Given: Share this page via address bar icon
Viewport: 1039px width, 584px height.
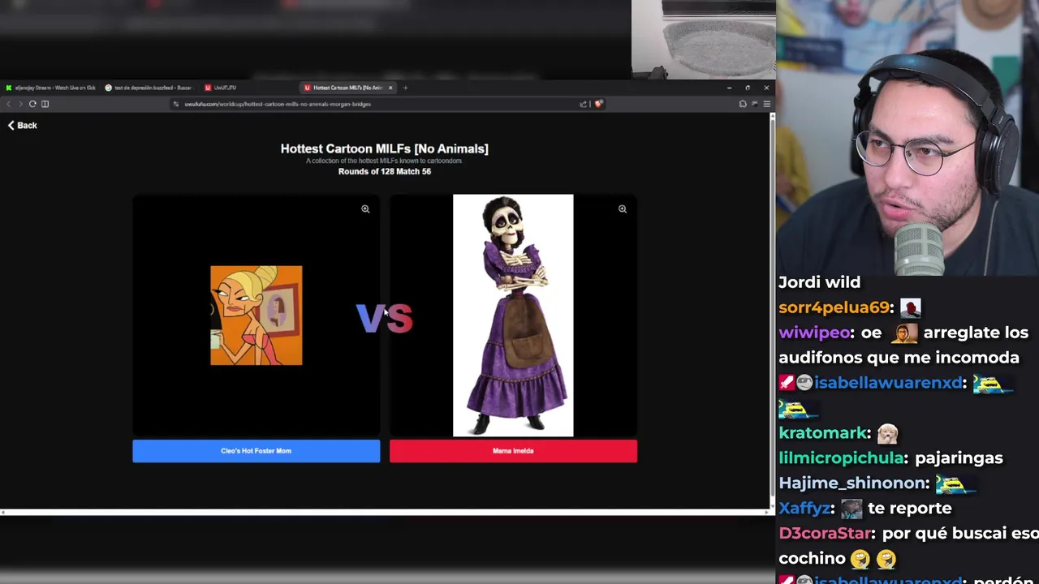Looking at the screenshot, I should tap(583, 104).
